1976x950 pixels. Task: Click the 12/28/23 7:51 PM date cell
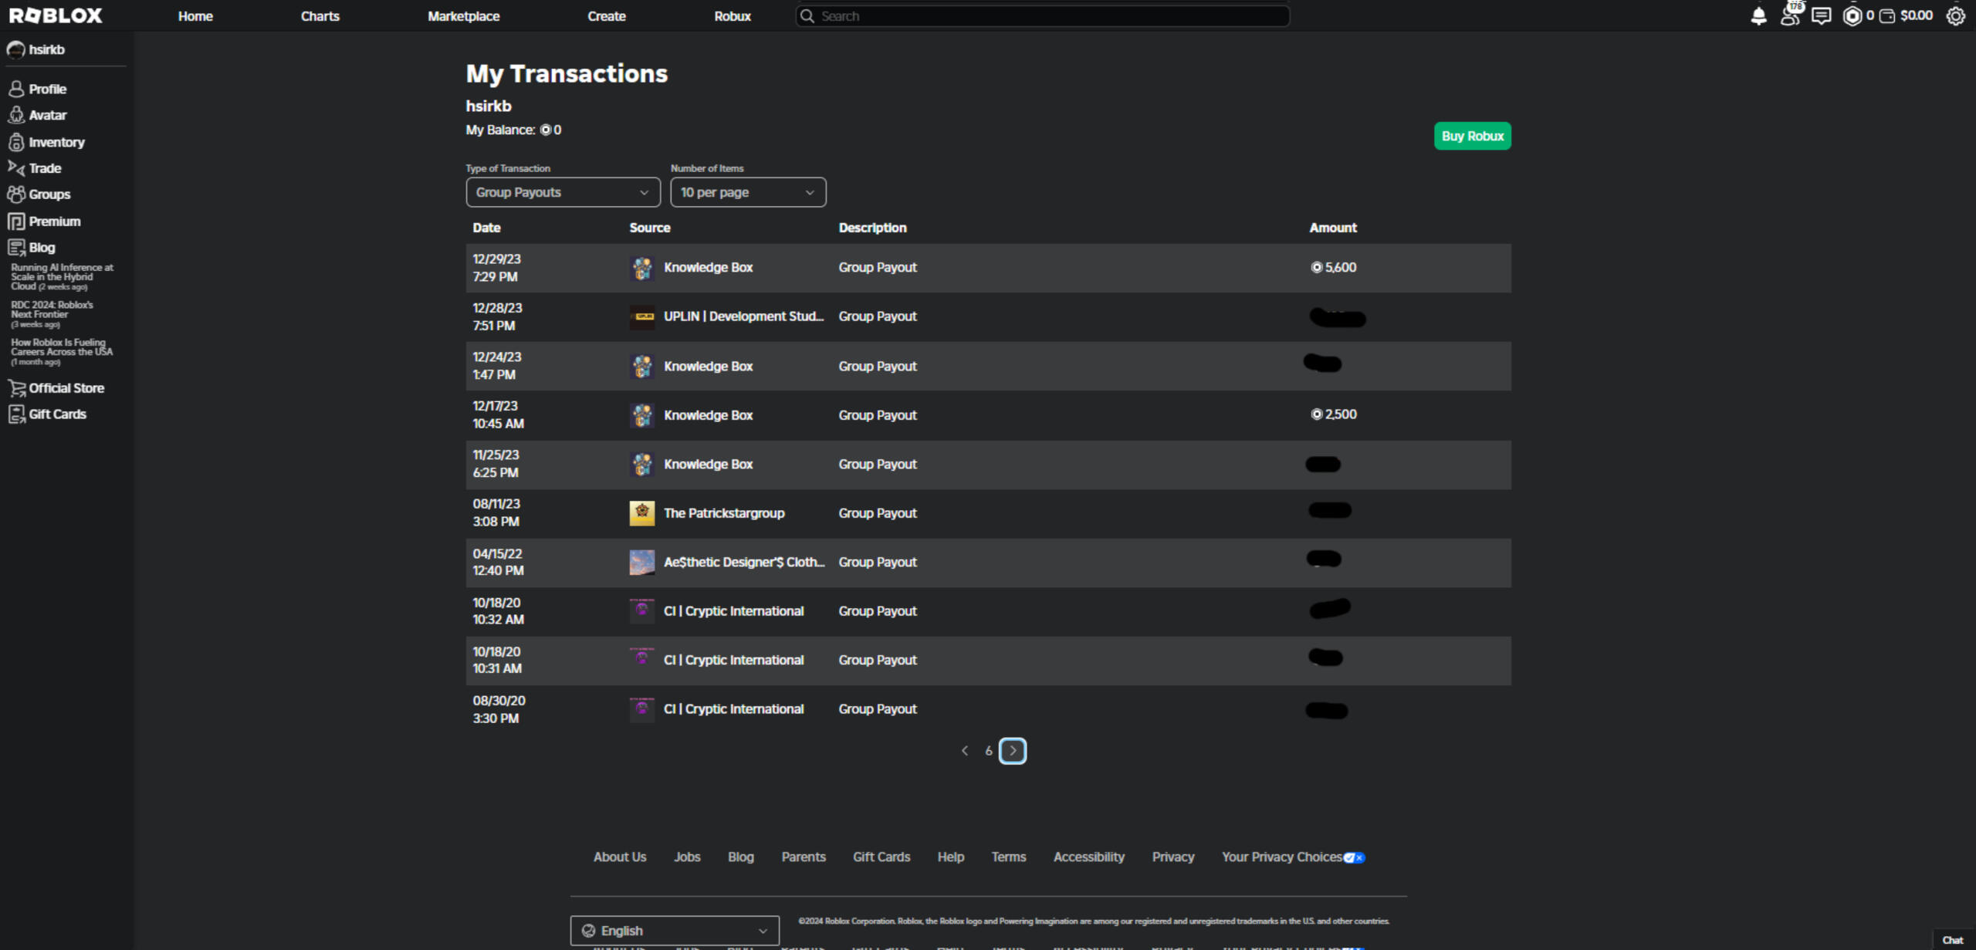(x=498, y=316)
